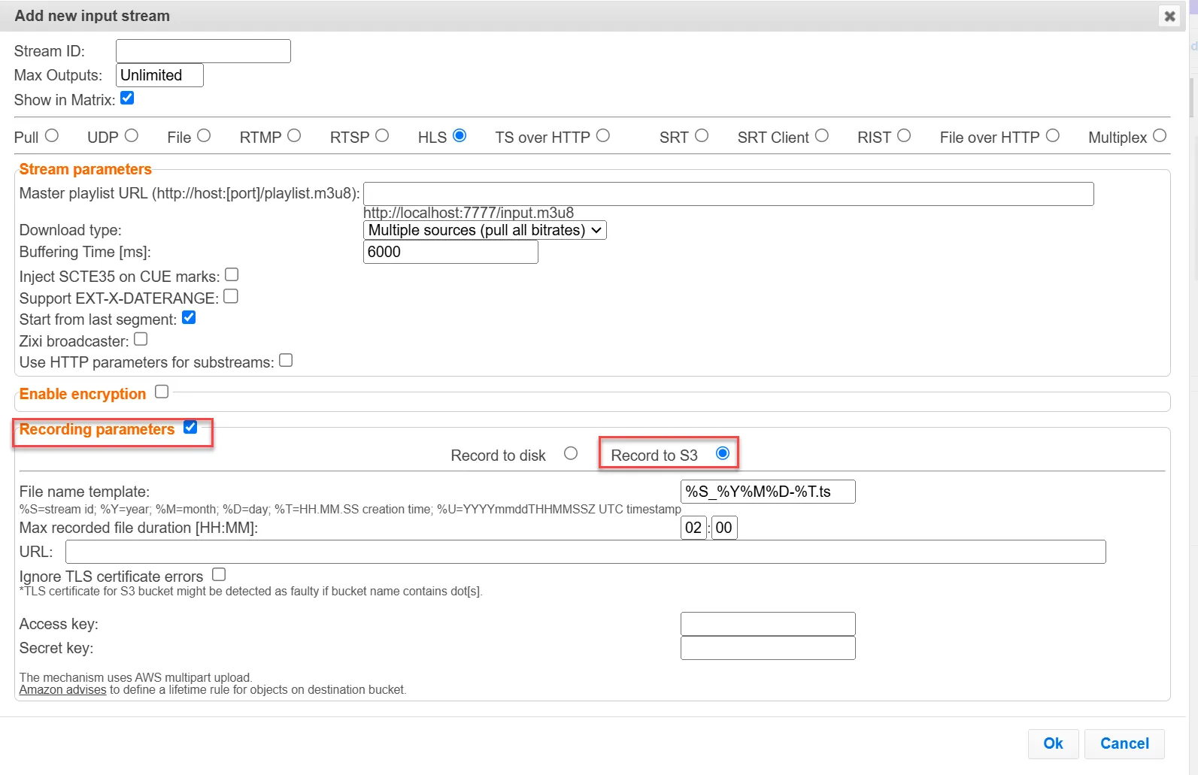Select the RTSP input type
1198x775 pixels.
point(382,135)
